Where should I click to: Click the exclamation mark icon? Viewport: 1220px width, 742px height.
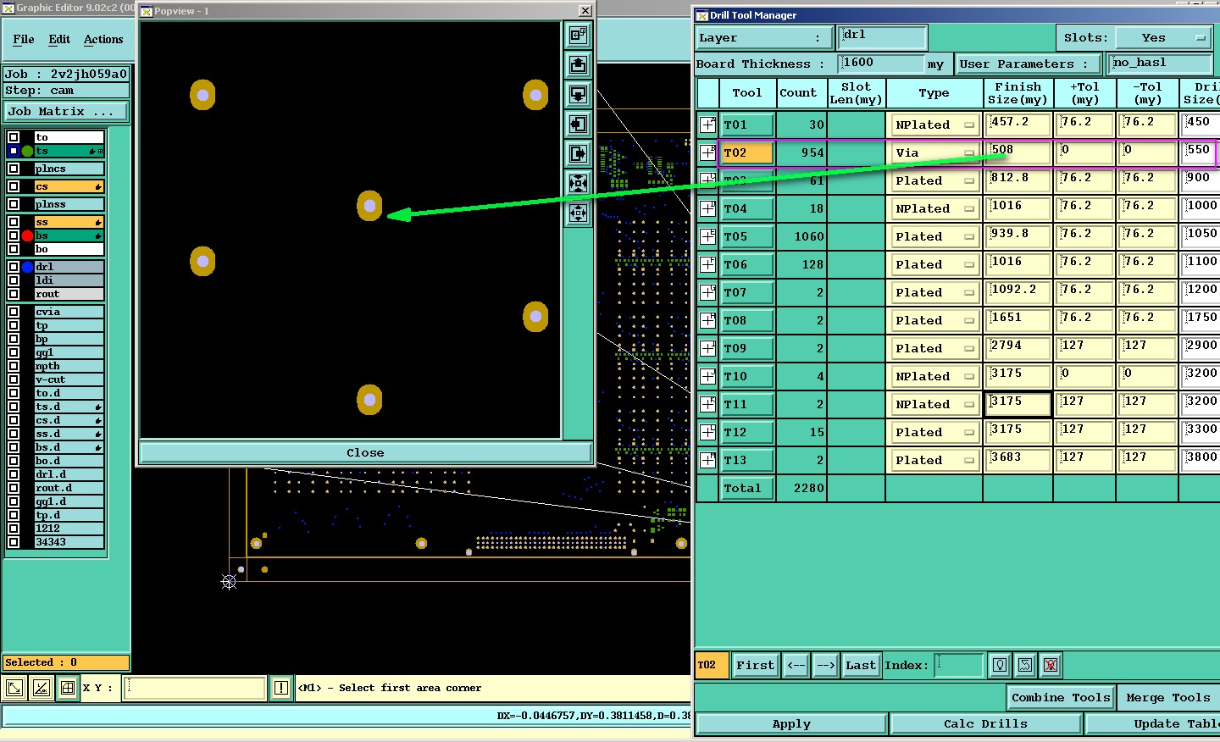tap(281, 688)
